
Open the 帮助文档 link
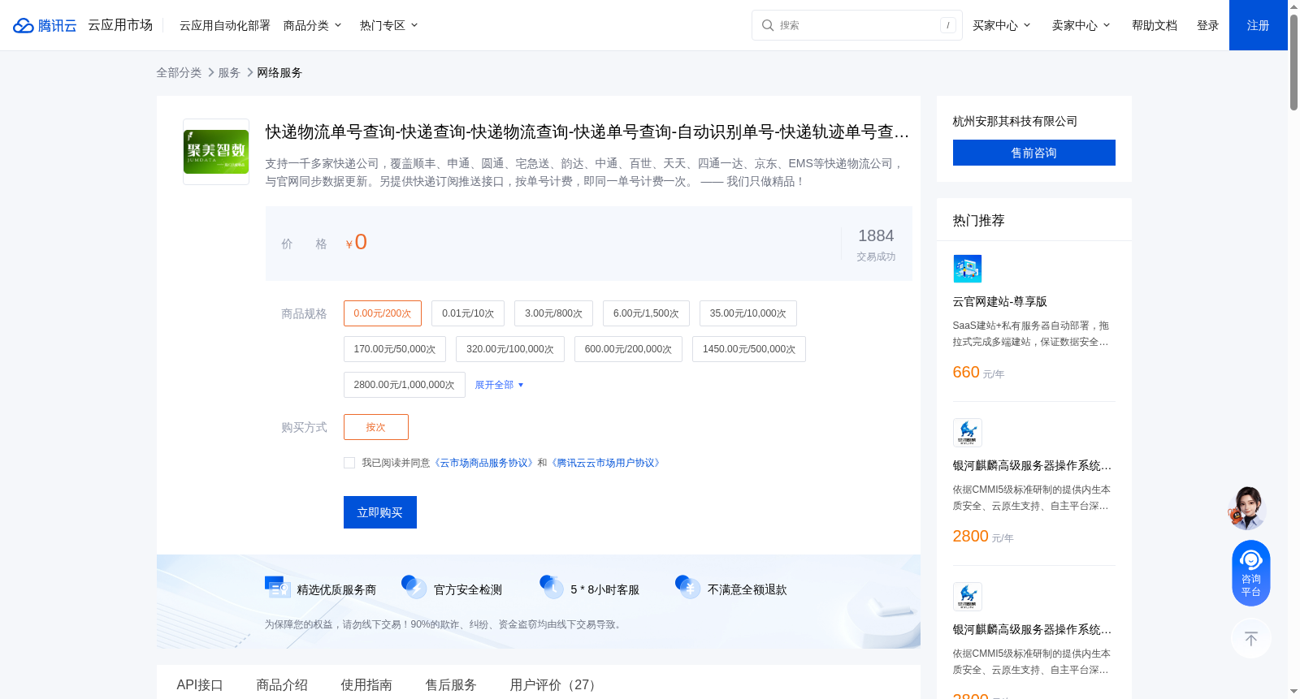1155,25
